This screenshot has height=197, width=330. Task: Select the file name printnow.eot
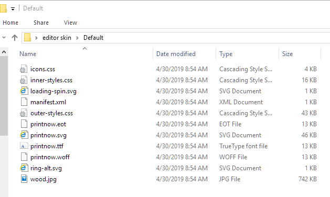coord(48,124)
